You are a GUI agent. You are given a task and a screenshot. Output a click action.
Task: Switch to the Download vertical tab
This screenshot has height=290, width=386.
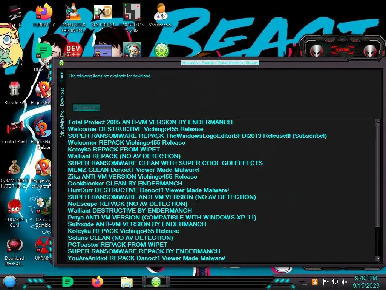pyautogui.click(x=62, y=97)
